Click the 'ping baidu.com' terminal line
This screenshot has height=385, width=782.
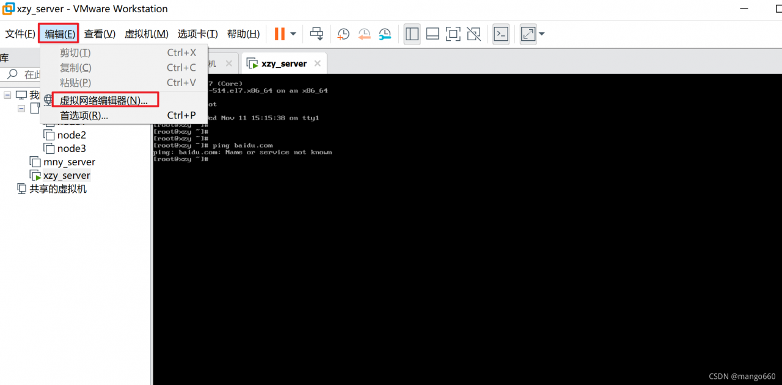[213, 145]
